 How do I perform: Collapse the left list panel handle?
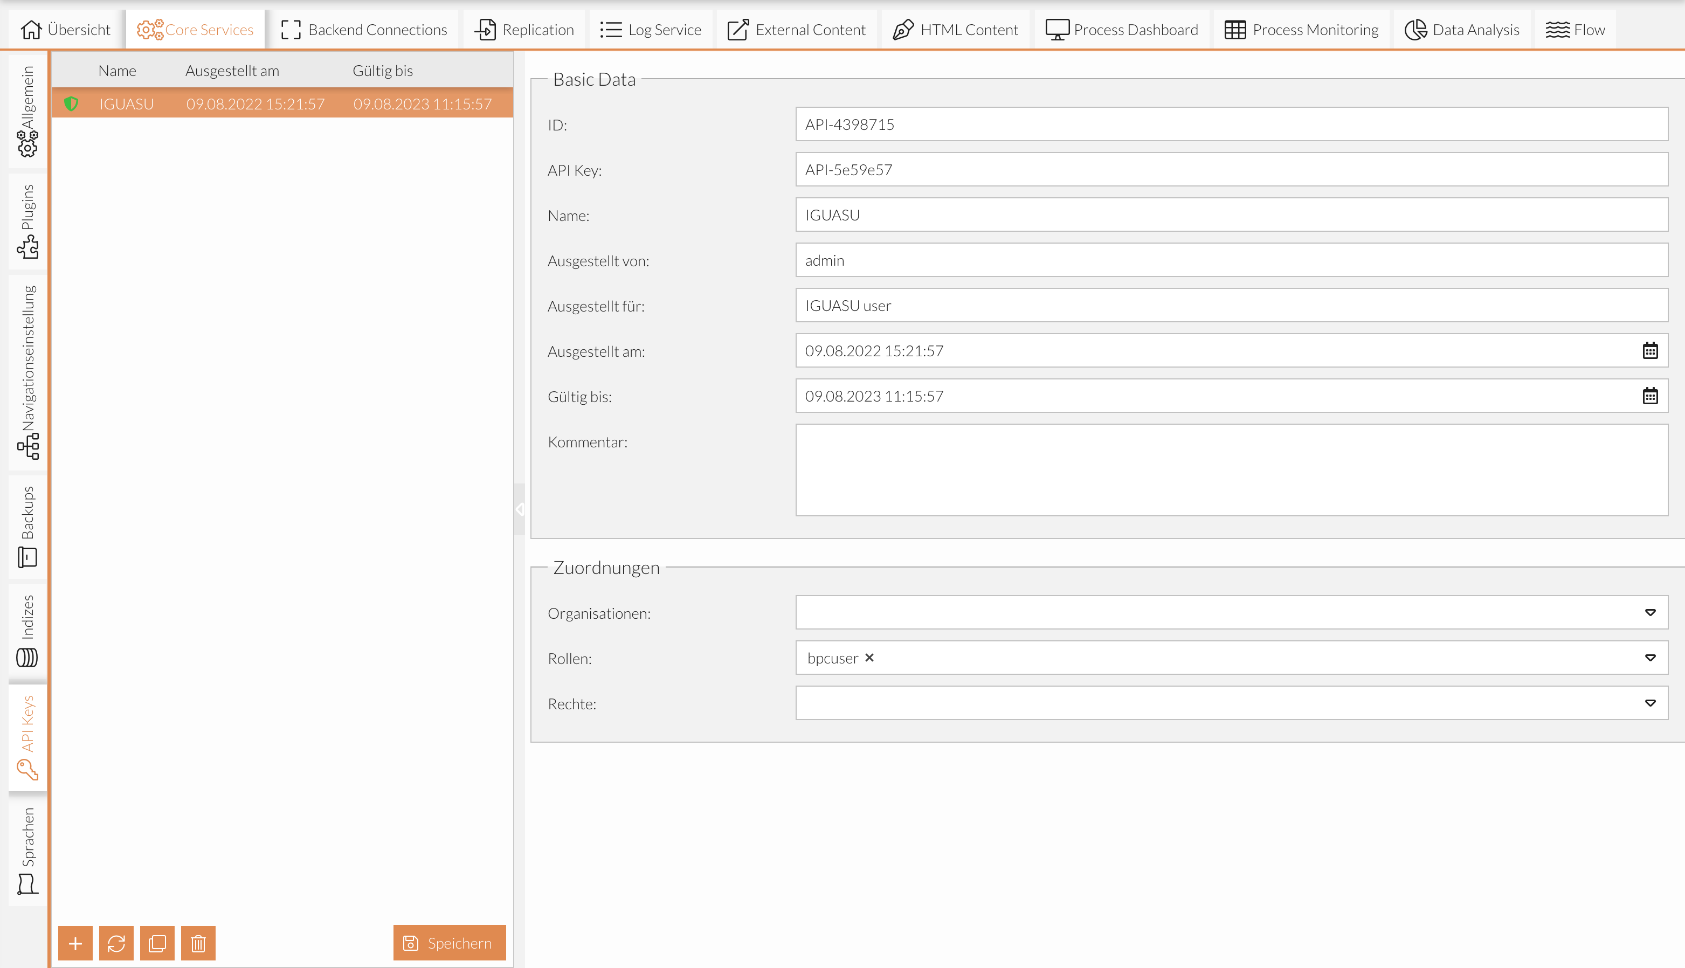(520, 509)
